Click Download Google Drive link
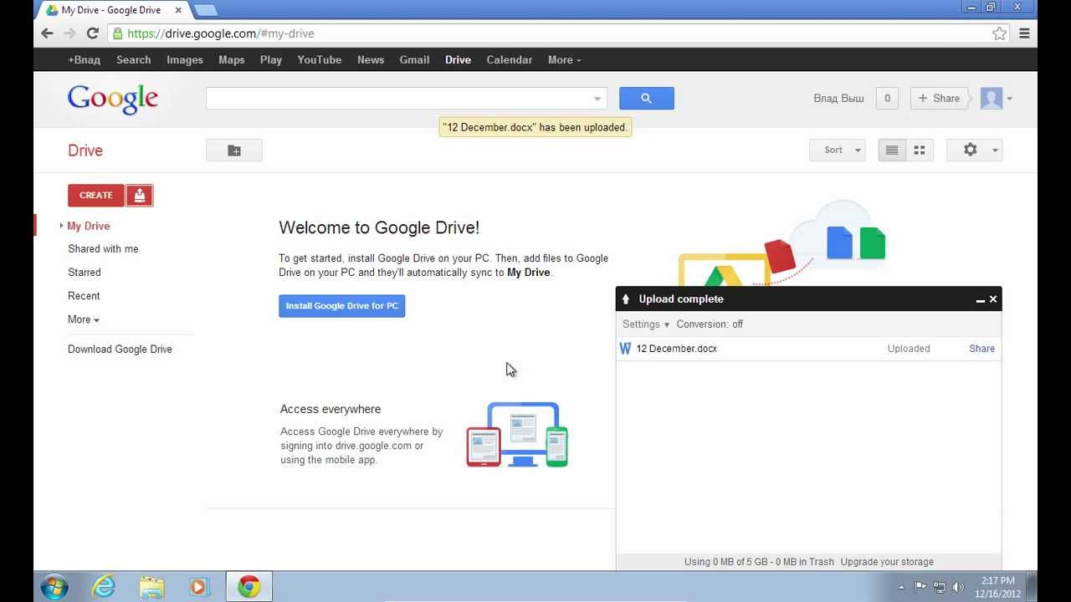The width and height of the screenshot is (1071, 602). tap(120, 349)
